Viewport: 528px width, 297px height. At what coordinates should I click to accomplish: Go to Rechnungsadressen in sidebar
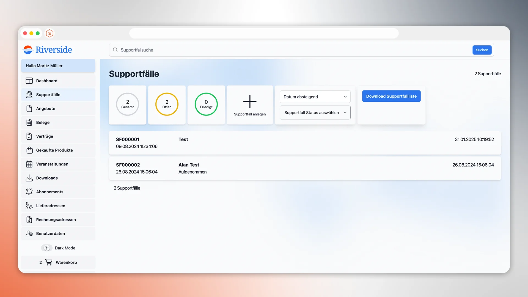tap(56, 219)
